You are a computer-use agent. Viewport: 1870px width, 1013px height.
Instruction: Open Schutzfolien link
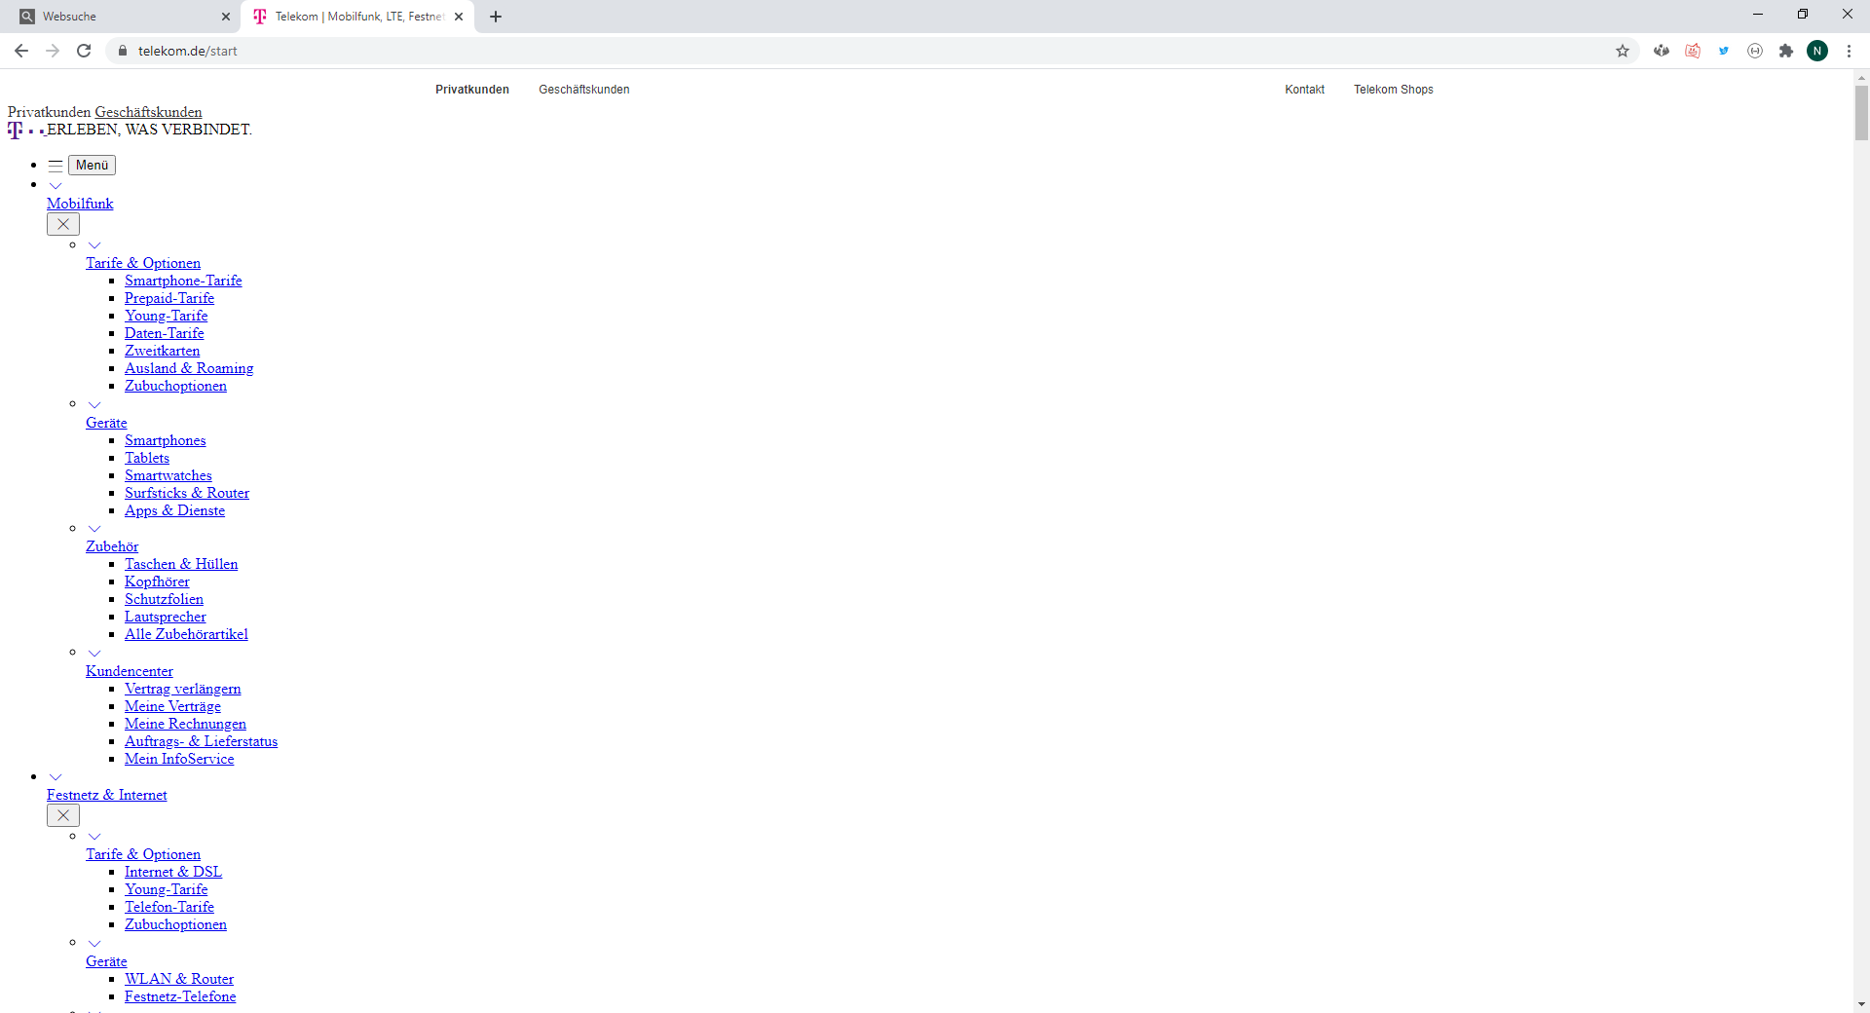165,599
